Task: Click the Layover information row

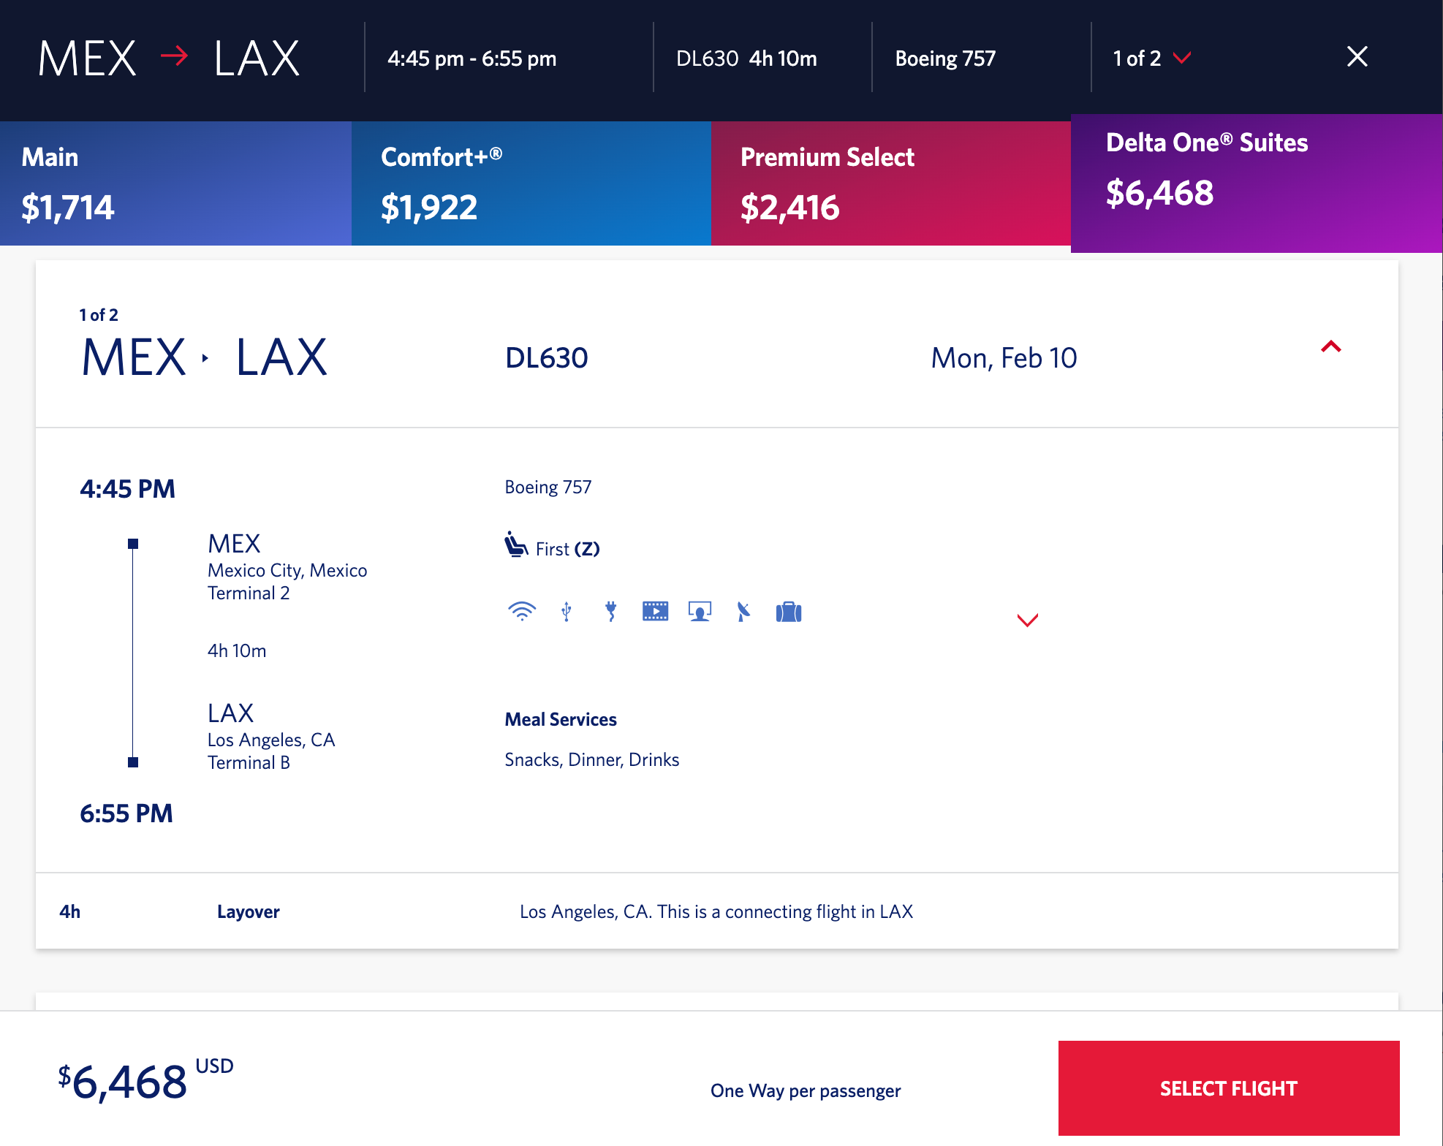Action: 716,911
